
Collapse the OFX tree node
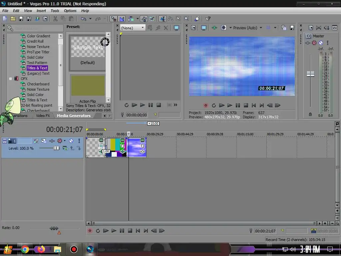pyautogui.click(x=10, y=79)
